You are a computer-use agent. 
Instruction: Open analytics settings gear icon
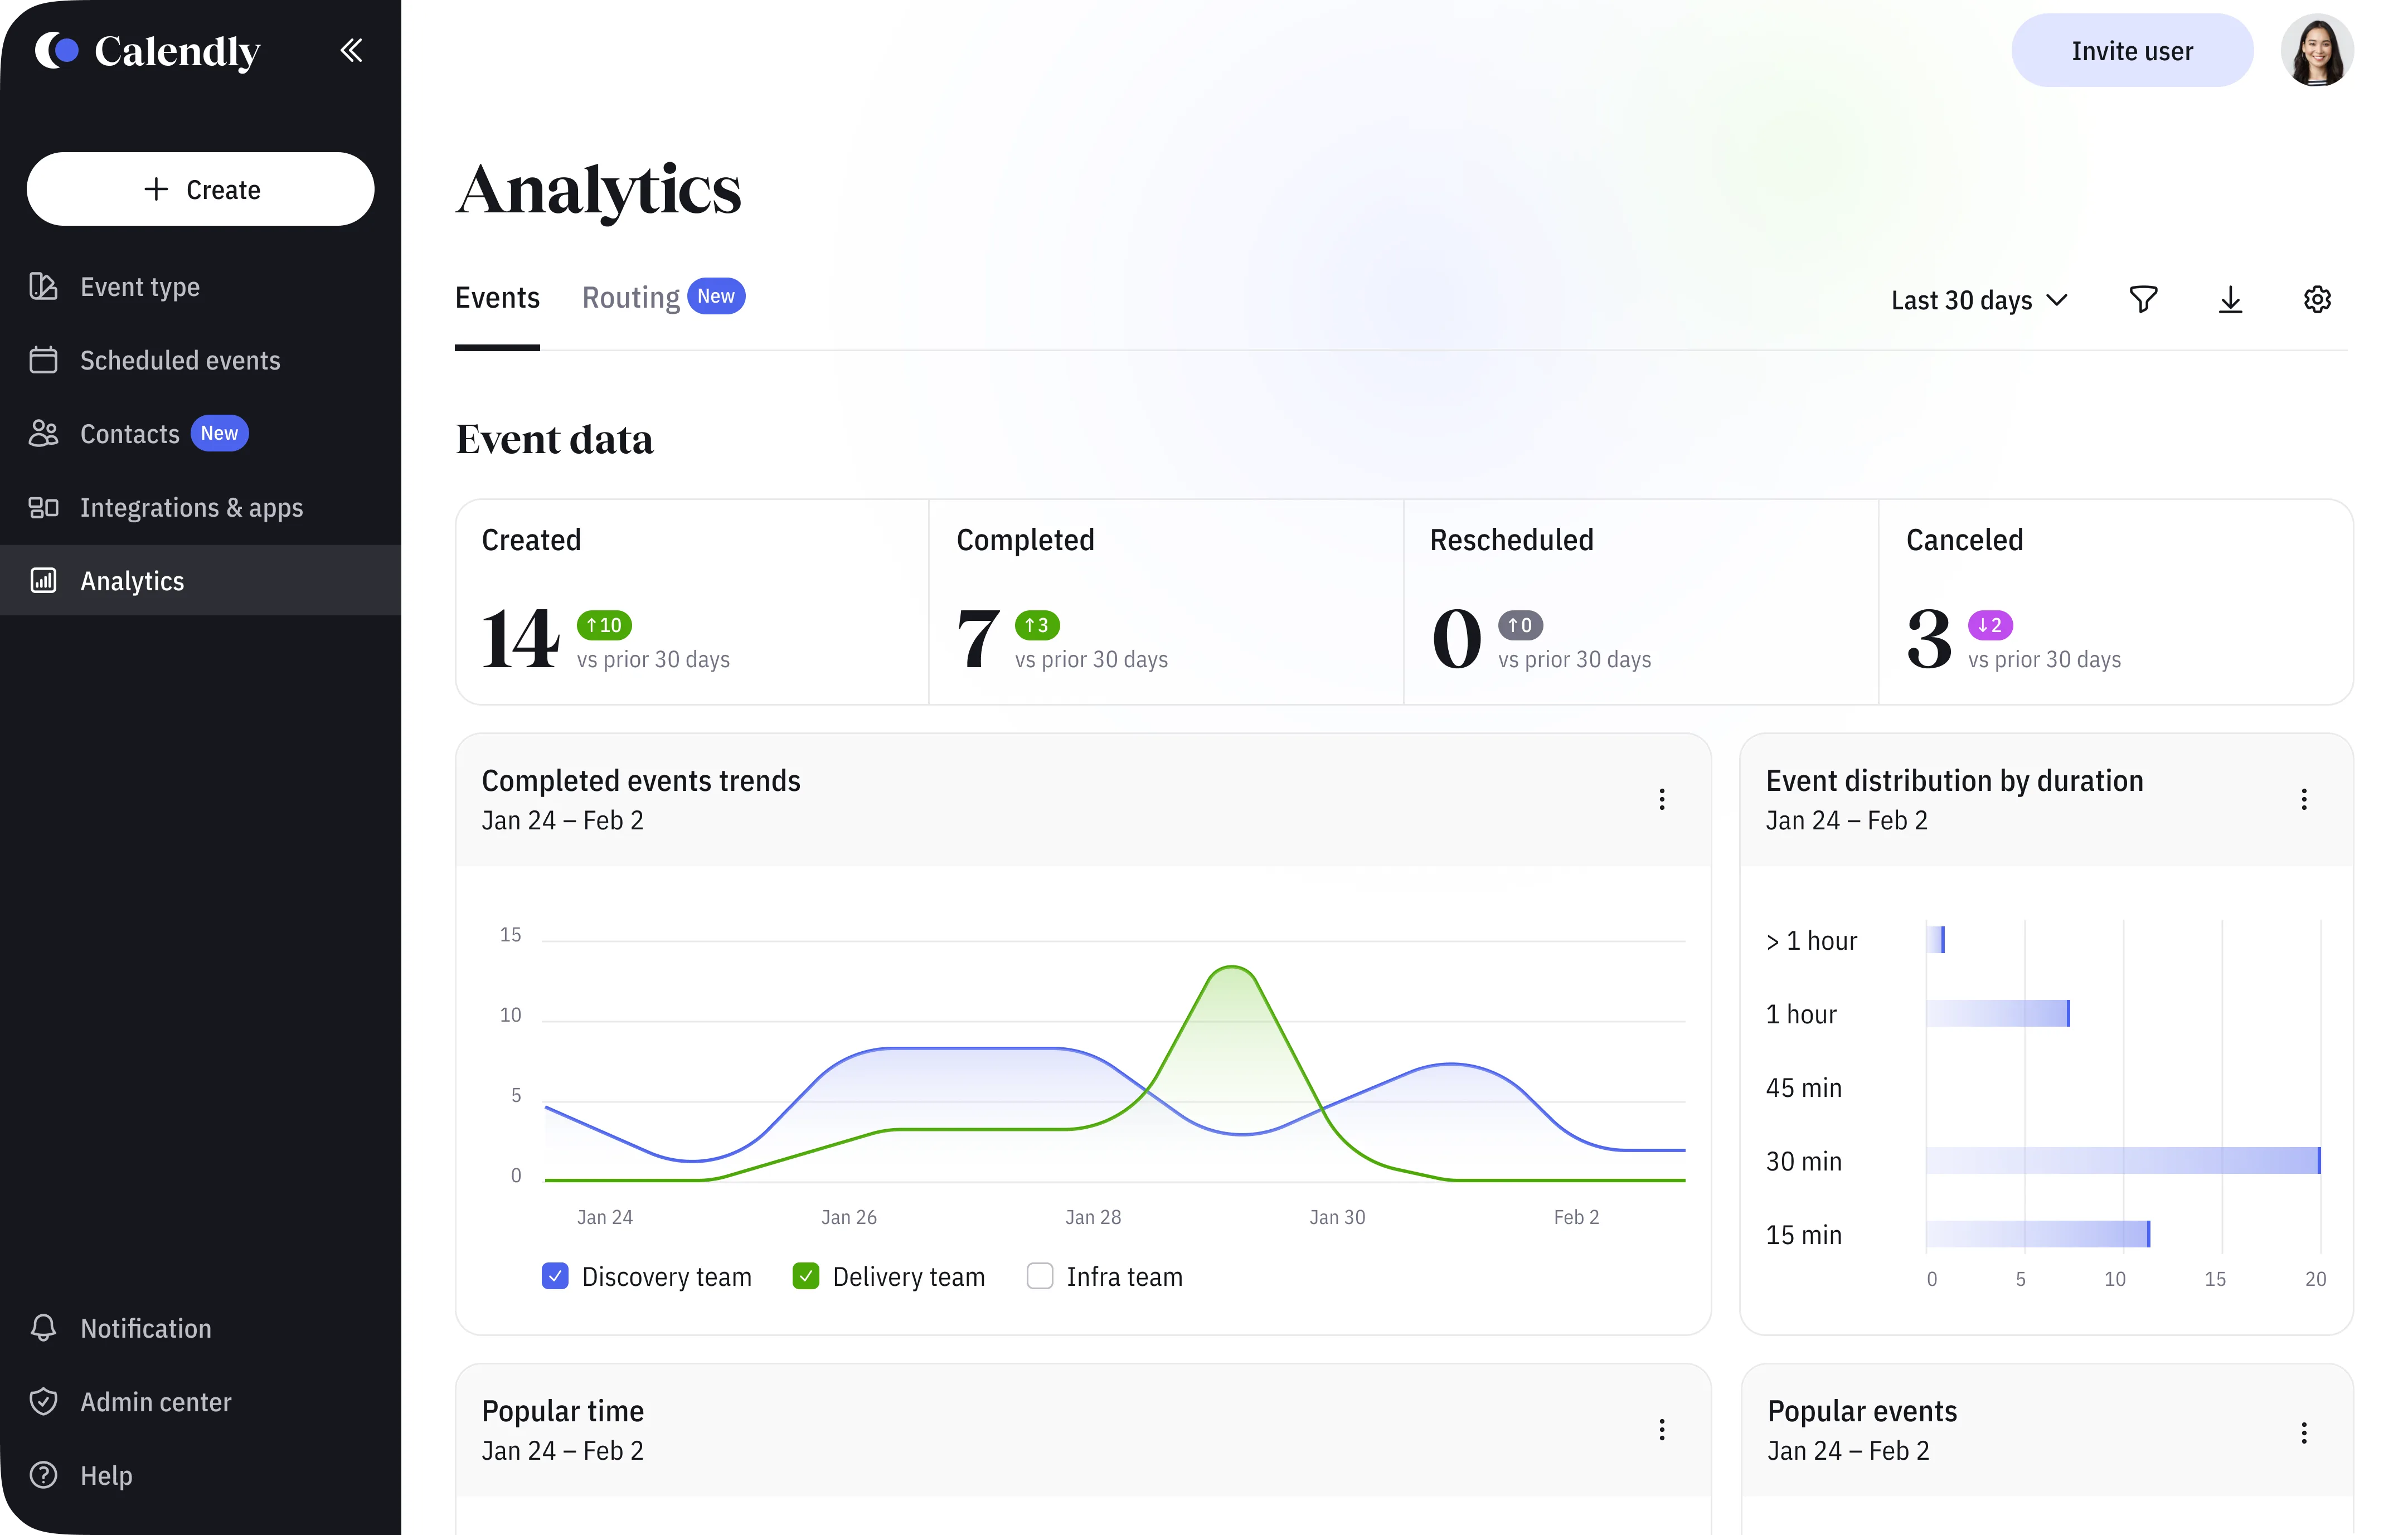coord(2317,299)
